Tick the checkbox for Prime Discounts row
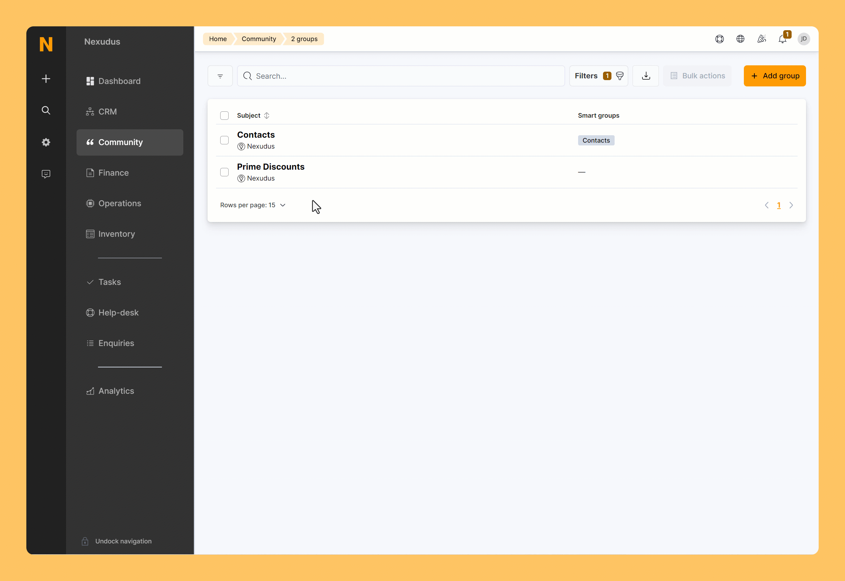 224,172
